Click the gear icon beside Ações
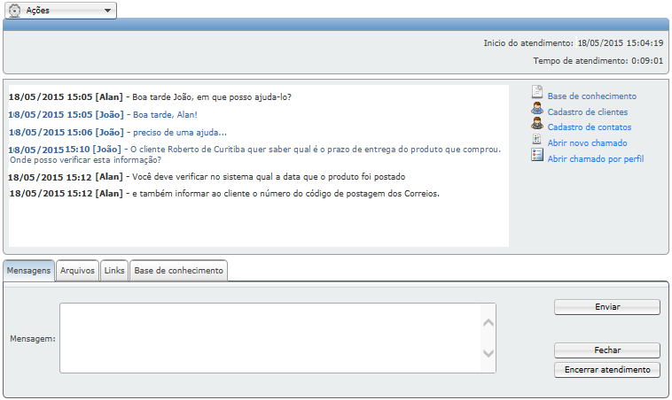672x400 pixels. pyautogui.click(x=14, y=11)
